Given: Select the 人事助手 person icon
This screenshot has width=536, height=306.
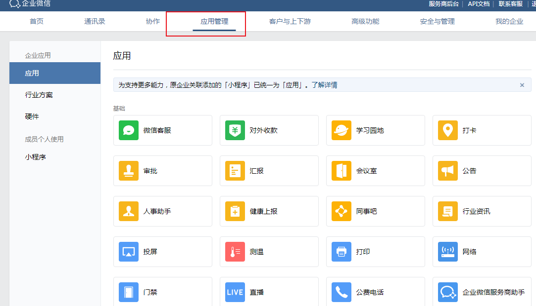Looking at the screenshot, I should [x=129, y=211].
